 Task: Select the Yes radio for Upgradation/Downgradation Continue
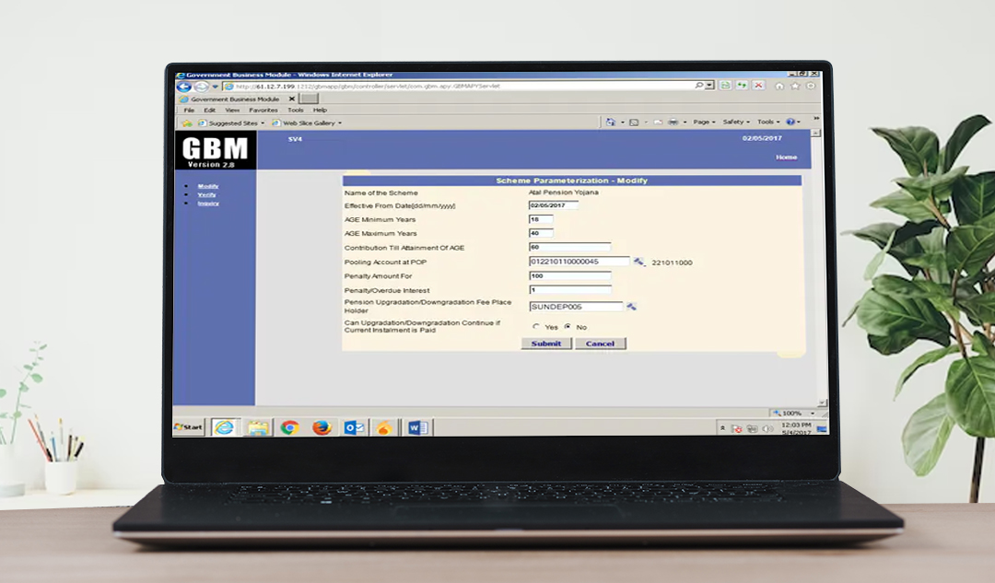534,326
